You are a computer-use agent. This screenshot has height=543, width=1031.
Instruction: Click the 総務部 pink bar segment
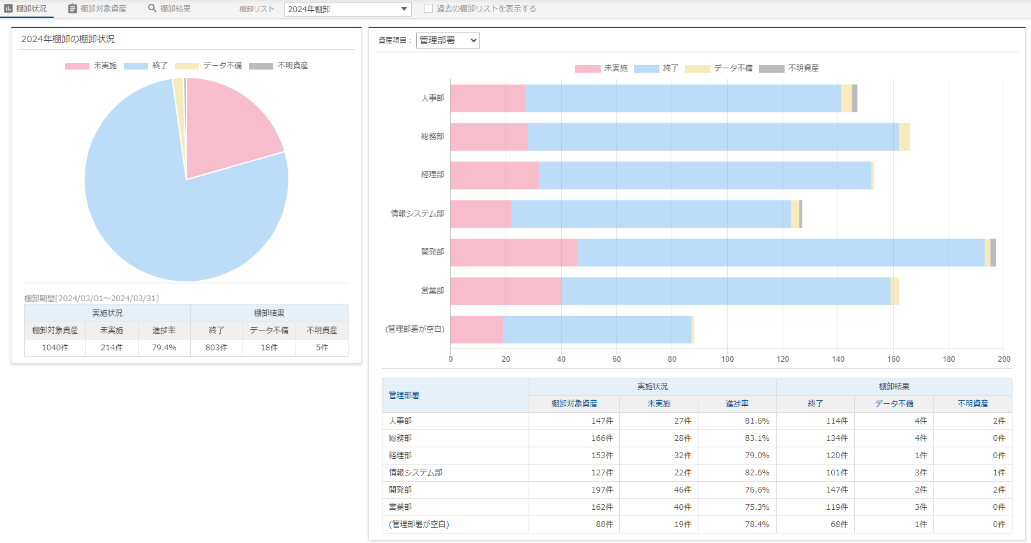489,137
